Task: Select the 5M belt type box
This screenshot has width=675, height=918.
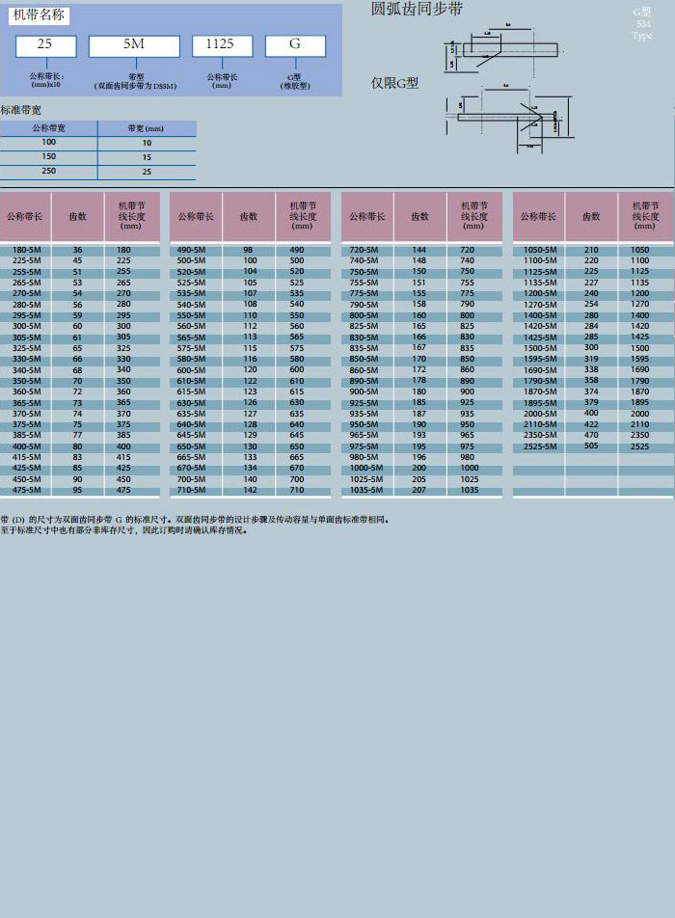Action: click(134, 45)
